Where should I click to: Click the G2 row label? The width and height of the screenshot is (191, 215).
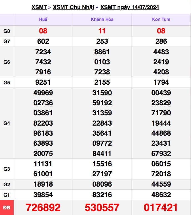[7, 184]
